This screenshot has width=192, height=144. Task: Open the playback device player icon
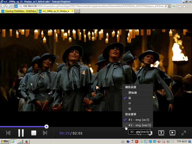click(172, 133)
